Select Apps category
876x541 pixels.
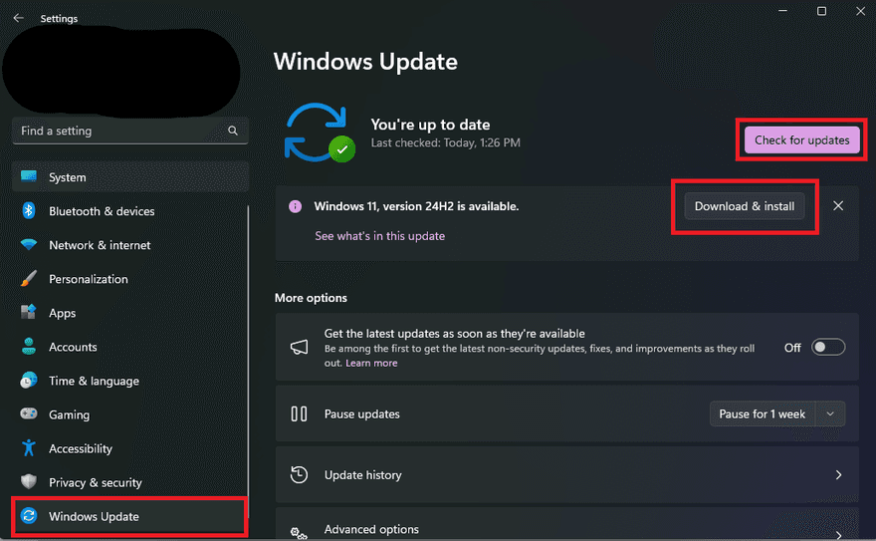pyautogui.click(x=130, y=313)
